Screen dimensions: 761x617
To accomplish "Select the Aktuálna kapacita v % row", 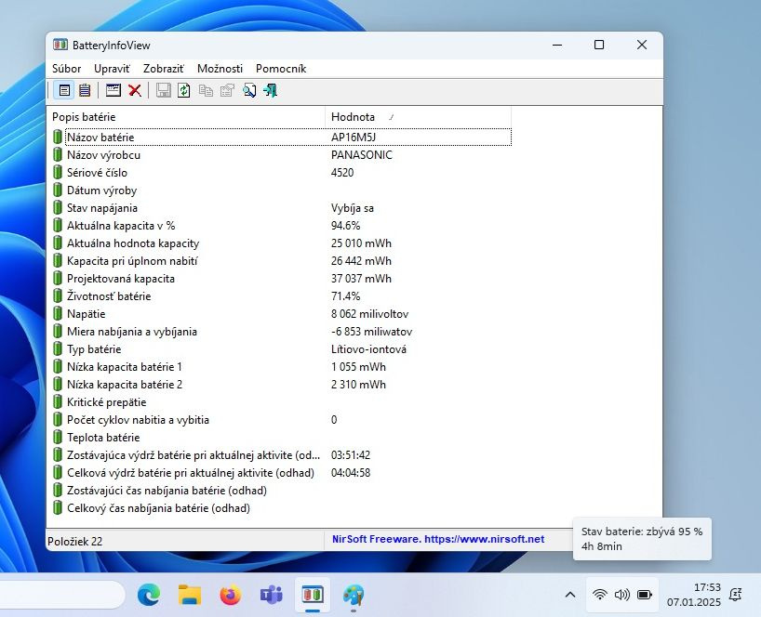I will tap(281, 226).
